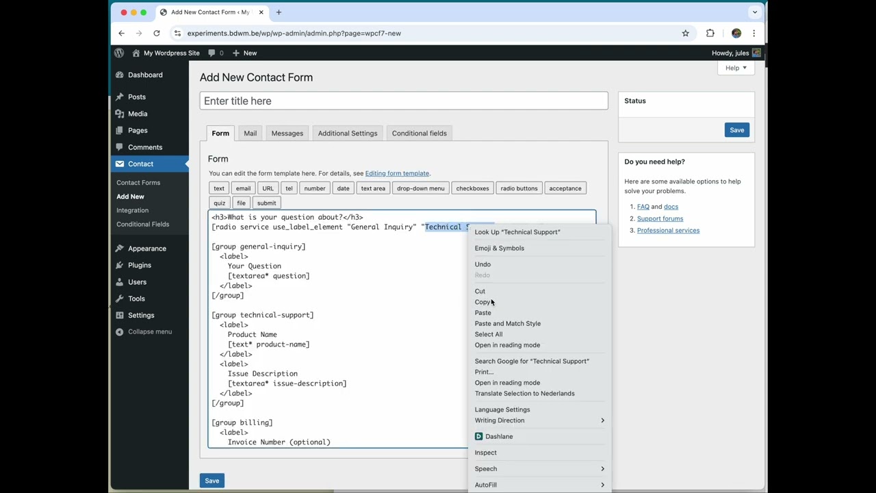Insert a text form-tag
This screenshot has width=876, height=493.
[x=219, y=188]
